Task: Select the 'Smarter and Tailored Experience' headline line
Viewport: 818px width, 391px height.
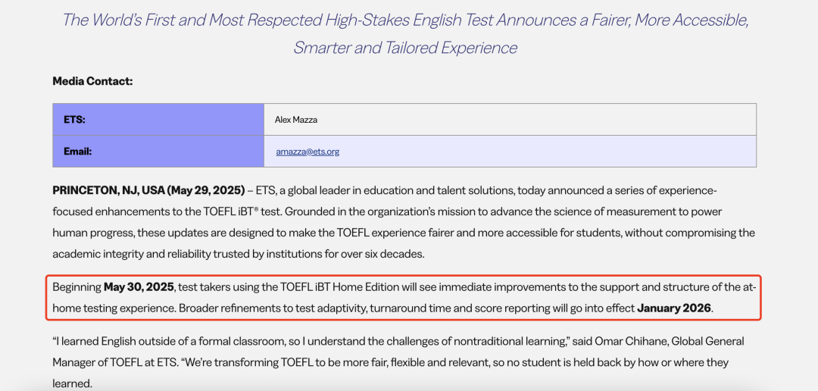Action: (x=405, y=48)
